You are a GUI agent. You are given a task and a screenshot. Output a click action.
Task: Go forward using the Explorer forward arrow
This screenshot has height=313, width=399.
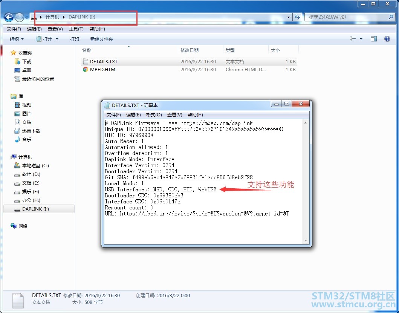click(x=19, y=18)
